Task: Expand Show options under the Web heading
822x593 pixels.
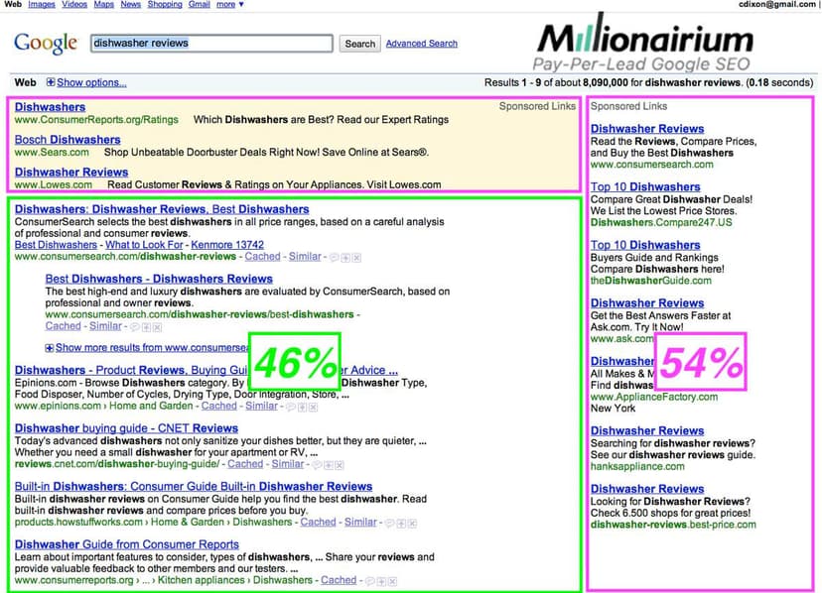Action: [85, 82]
